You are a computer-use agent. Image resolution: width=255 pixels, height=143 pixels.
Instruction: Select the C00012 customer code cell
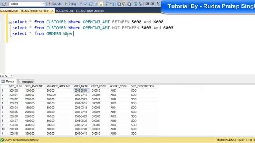pos(96,99)
